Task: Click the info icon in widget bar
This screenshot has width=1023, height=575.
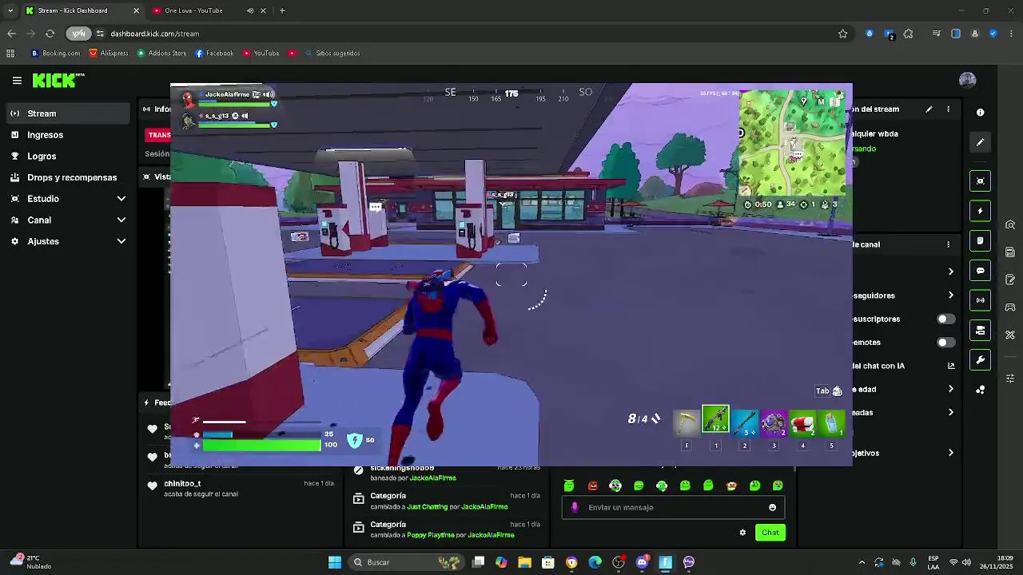Action: click(981, 113)
